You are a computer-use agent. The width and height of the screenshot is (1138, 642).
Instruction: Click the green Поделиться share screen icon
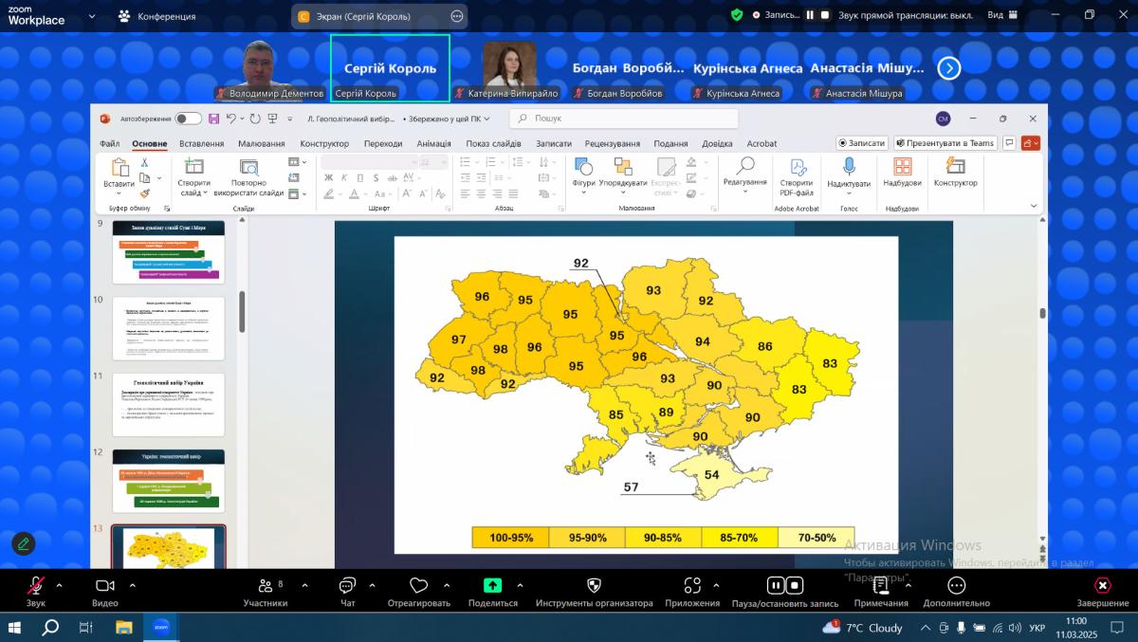492,586
